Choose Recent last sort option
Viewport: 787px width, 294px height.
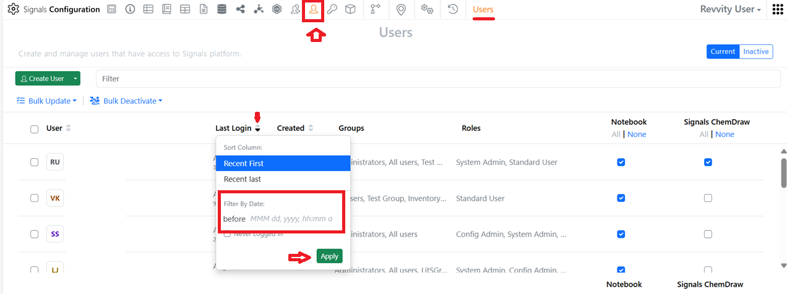(283, 179)
